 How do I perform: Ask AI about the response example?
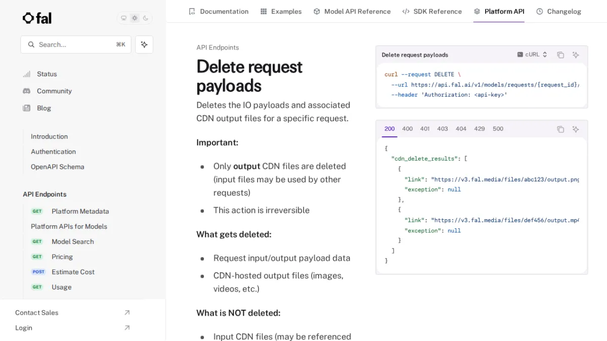tap(576, 129)
